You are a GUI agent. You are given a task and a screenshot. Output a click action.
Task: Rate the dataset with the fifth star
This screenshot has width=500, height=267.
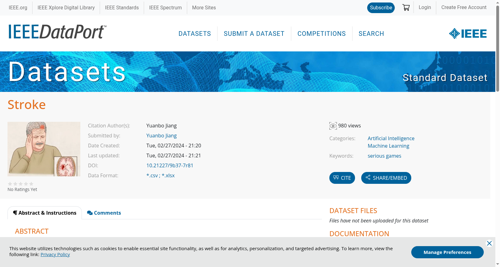coord(31,184)
